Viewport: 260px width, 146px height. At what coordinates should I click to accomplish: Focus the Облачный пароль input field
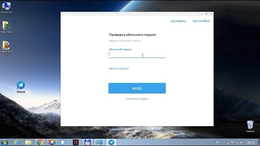coord(137,54)
